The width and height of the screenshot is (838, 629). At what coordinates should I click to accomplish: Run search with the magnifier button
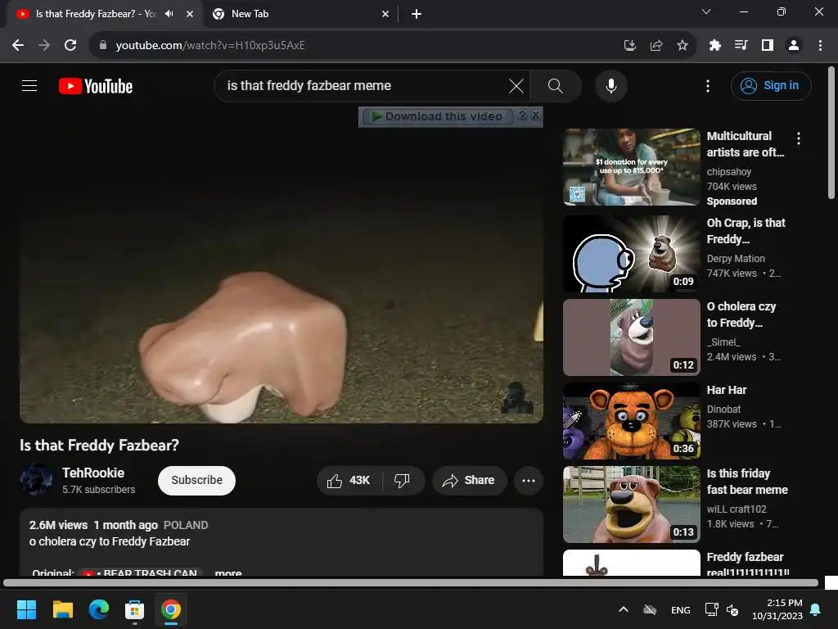coord(556,85)
